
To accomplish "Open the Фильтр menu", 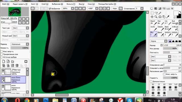I will 71,4.
